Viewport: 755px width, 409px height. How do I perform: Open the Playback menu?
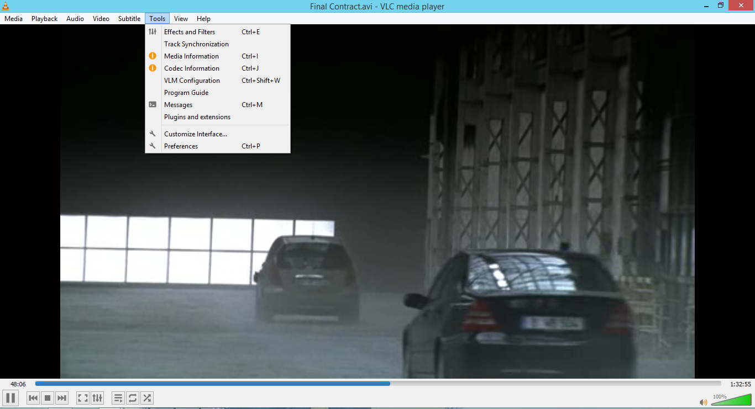(45, 19)
